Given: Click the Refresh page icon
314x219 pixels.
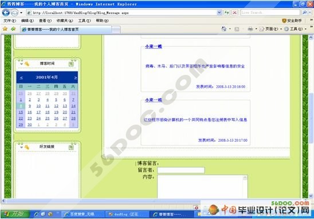Looking at the screenshot, I should click(x=226, y=13).
